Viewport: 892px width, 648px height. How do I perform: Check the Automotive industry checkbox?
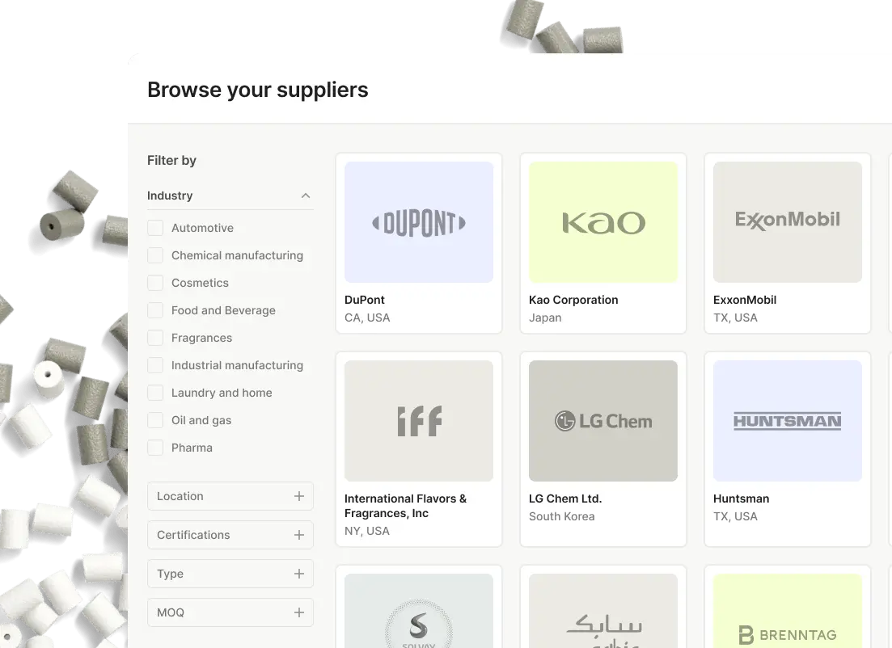tap(155, 228)
